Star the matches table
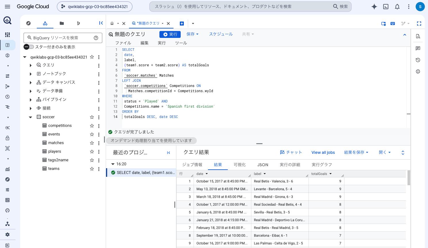This screenshot has width=428, height=248. pos(92,143)
